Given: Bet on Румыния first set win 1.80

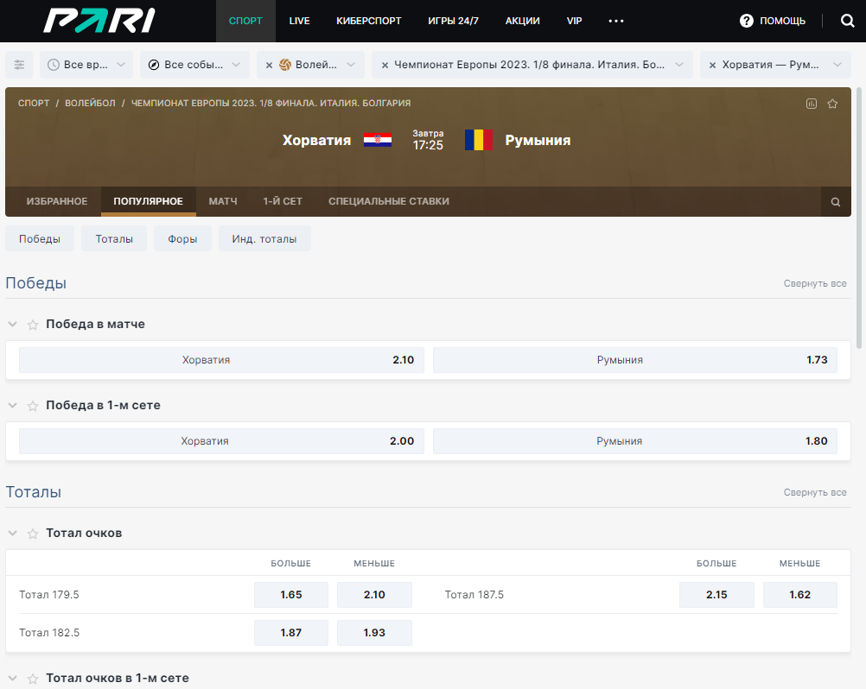Looking at the screenshot, I should 635,440.
